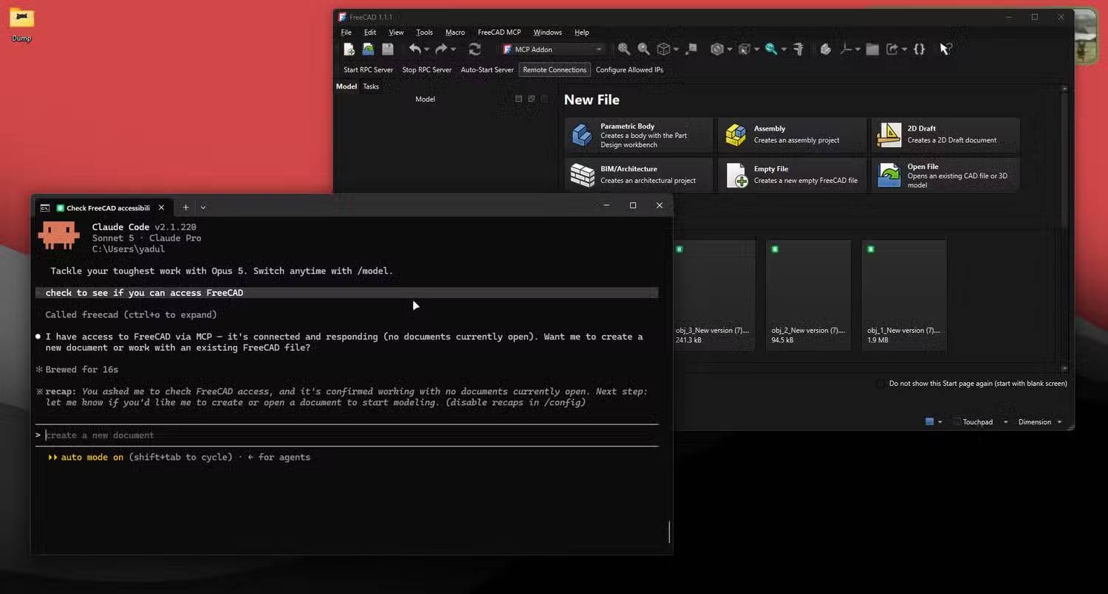Open the FreeCAD MCP menu
This screenshot has height=594, width=1108.
pyautogui.click(x=499, y=32)
